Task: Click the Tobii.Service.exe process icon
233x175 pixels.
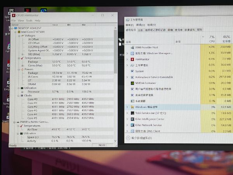Action: coord(132,113)
